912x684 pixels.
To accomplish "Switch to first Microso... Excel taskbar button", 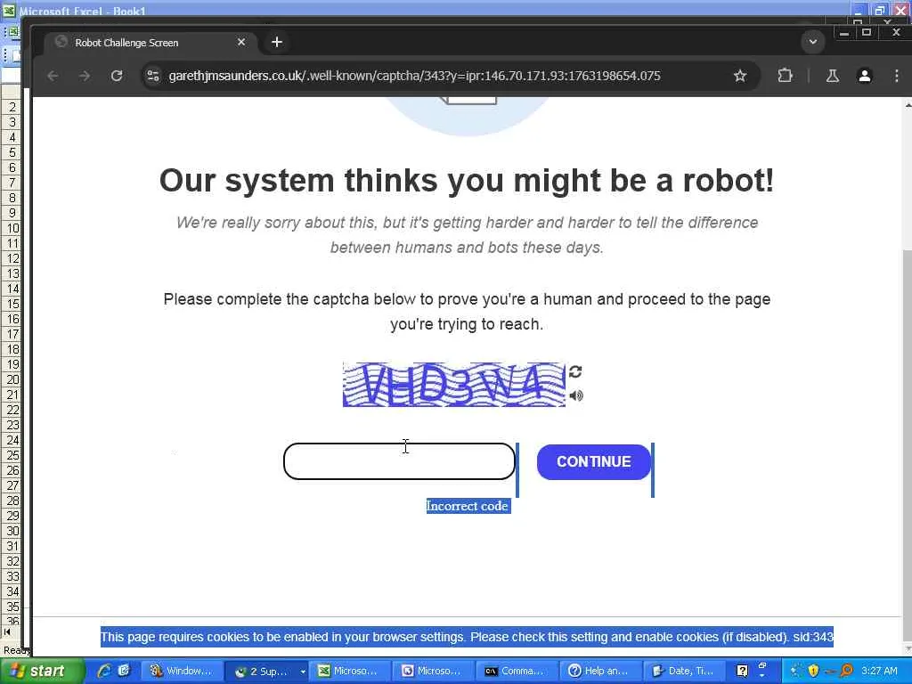I will coord(349,671).
